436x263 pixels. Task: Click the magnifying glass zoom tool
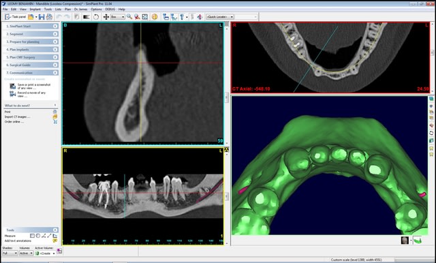129,16
